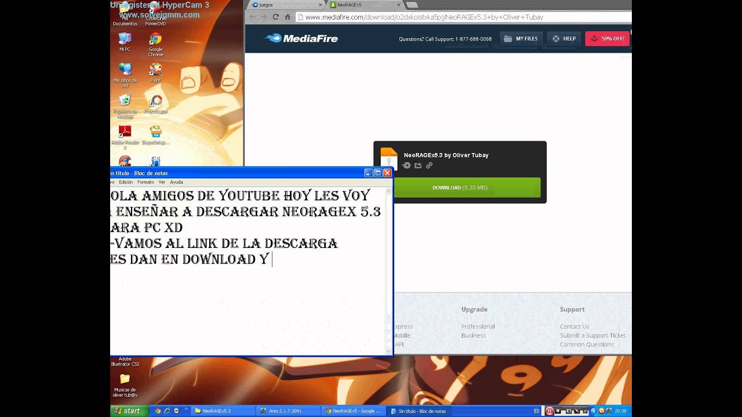Open MY FILES on MediaFire
Screen dimensions: 742x417
click(x=521, y=38)
